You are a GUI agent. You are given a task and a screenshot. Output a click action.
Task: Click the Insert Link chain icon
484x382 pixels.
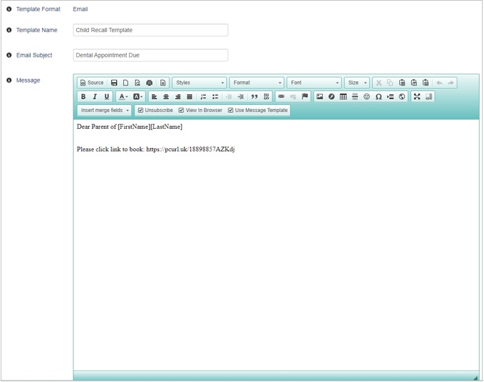[281, 97]
